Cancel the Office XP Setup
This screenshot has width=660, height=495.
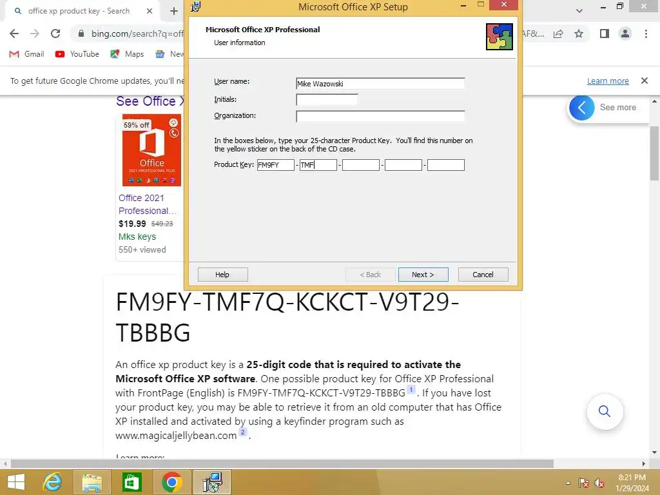pos(483,275)
